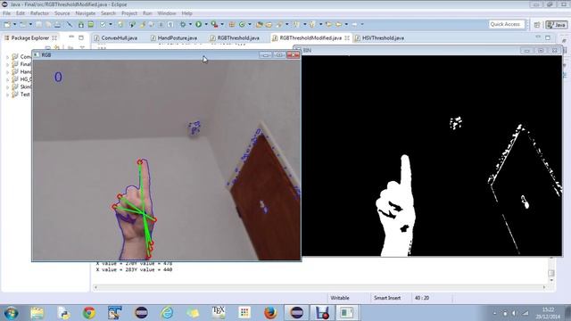This screenshot has width=571, height=321.
Task: Open Internet Explorer from the taskbar
Action: (x=167, y=313)
